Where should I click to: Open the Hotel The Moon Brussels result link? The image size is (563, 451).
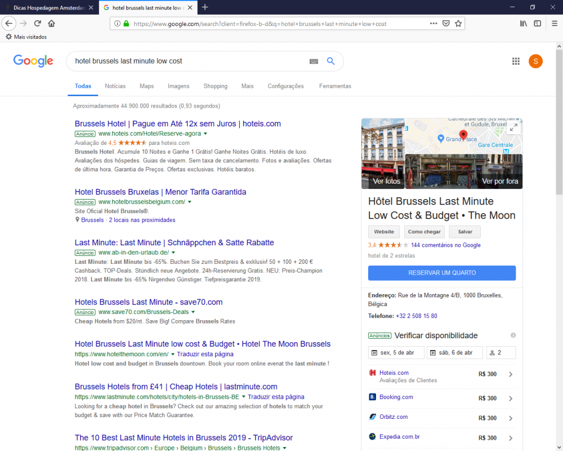[202, 344]
